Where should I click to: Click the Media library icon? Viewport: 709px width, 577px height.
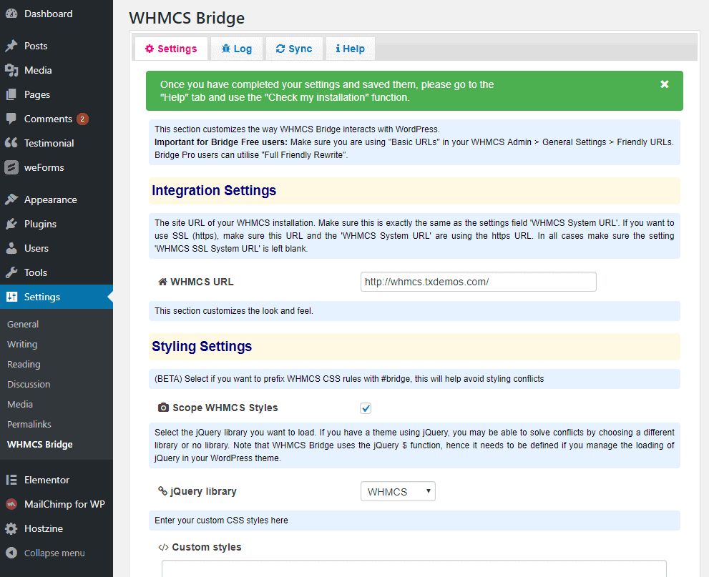(x=11, y=70)
